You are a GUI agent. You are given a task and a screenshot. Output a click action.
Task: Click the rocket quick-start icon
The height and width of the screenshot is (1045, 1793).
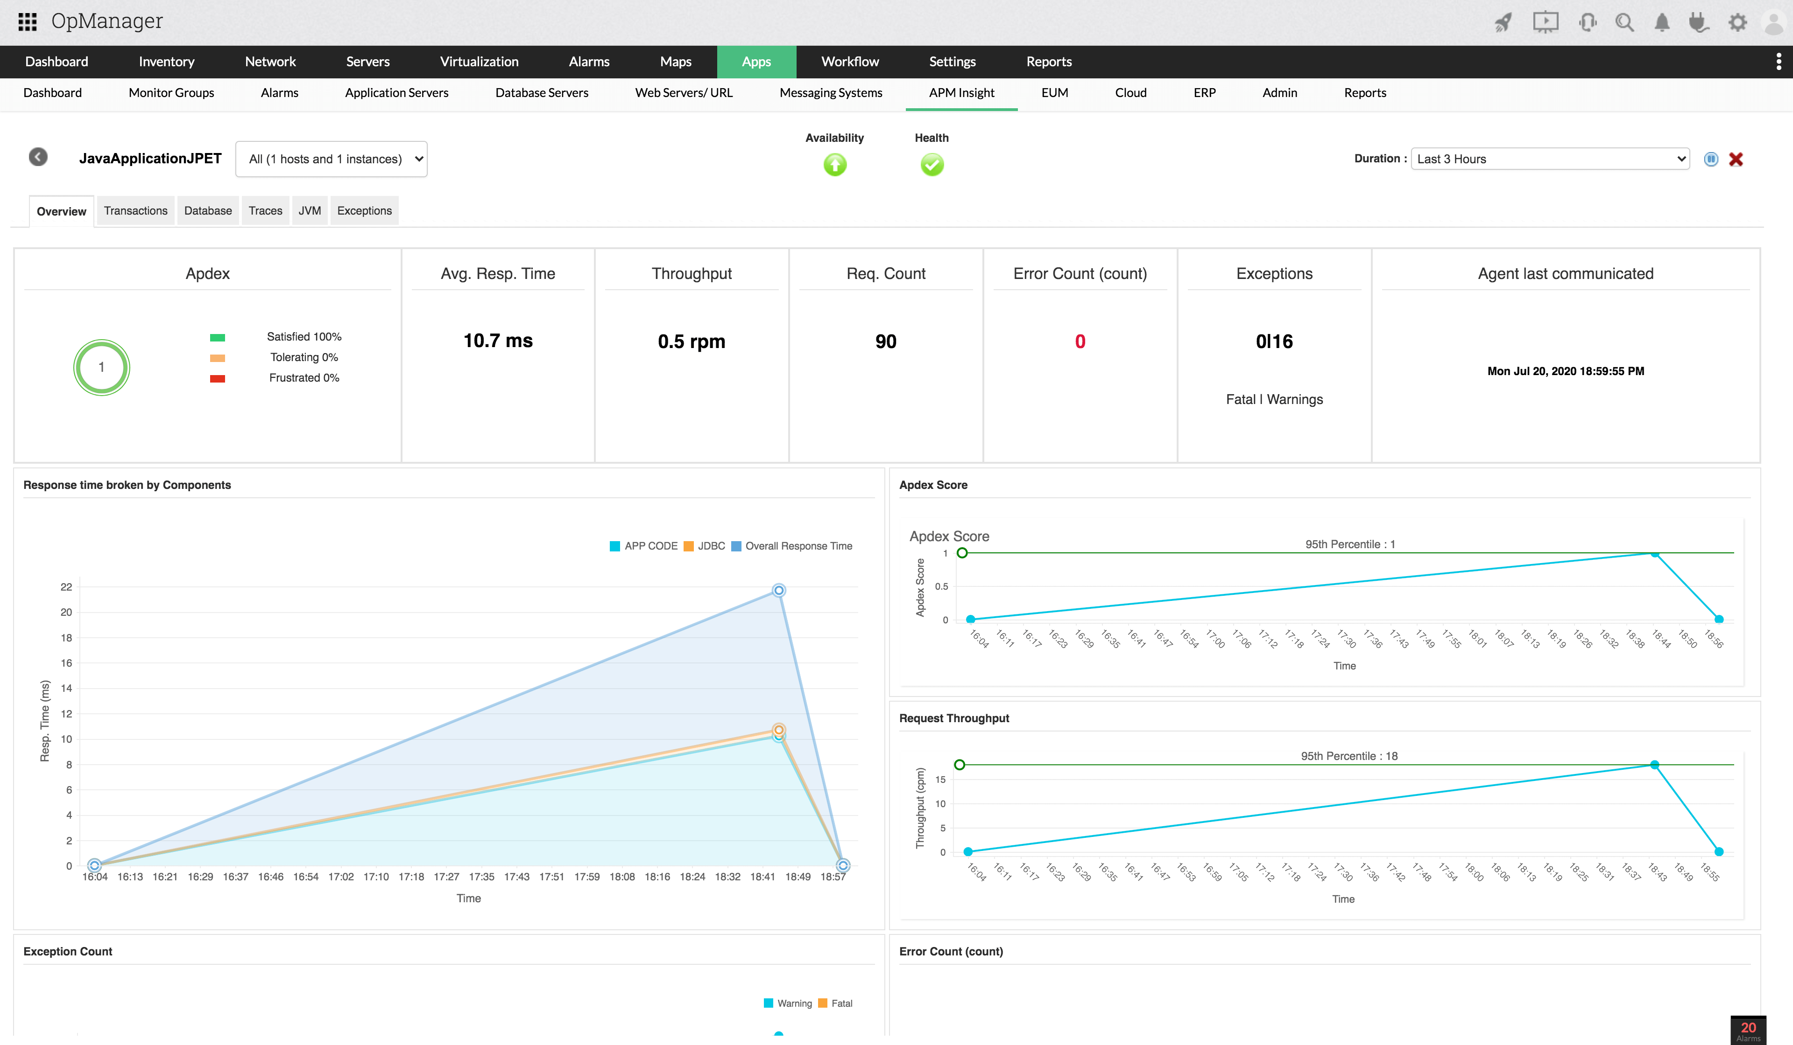coord(1503,23)
